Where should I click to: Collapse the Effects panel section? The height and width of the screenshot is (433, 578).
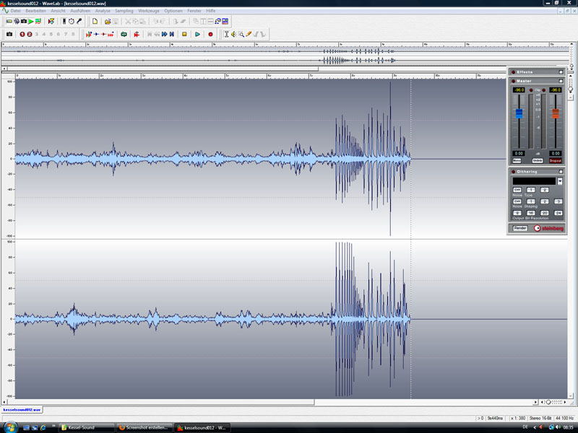point(561,71)
